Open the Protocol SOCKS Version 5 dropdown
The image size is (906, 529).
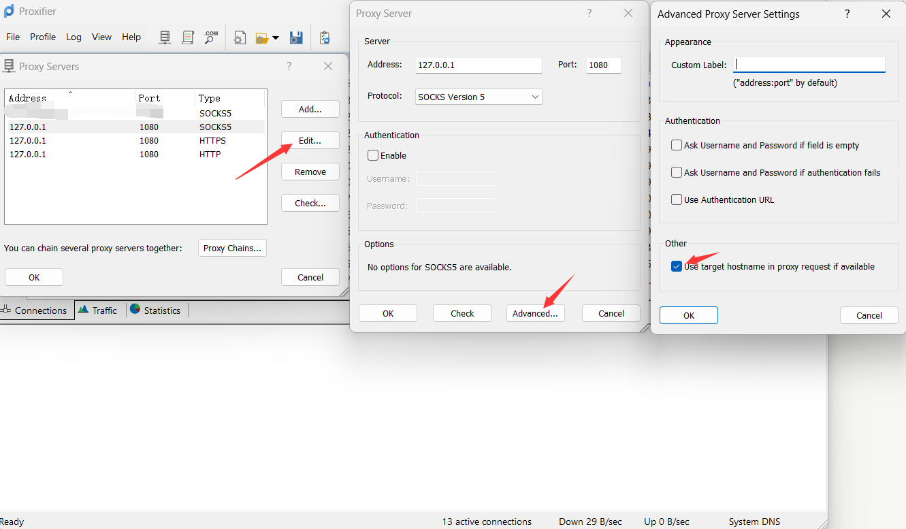pyautogui.click(x=479, y=97)
